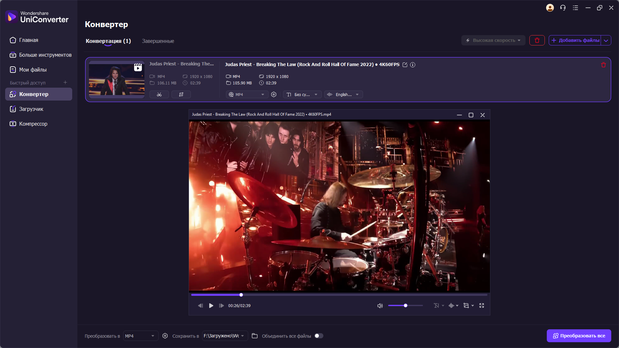619x348 pixels.
Task: Open the user account avatar icon
Action: (550, 8)
